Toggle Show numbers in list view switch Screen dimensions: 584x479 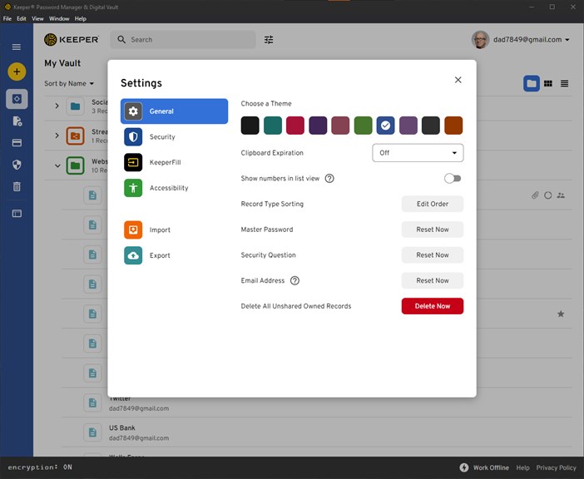(x=453, y=178)
